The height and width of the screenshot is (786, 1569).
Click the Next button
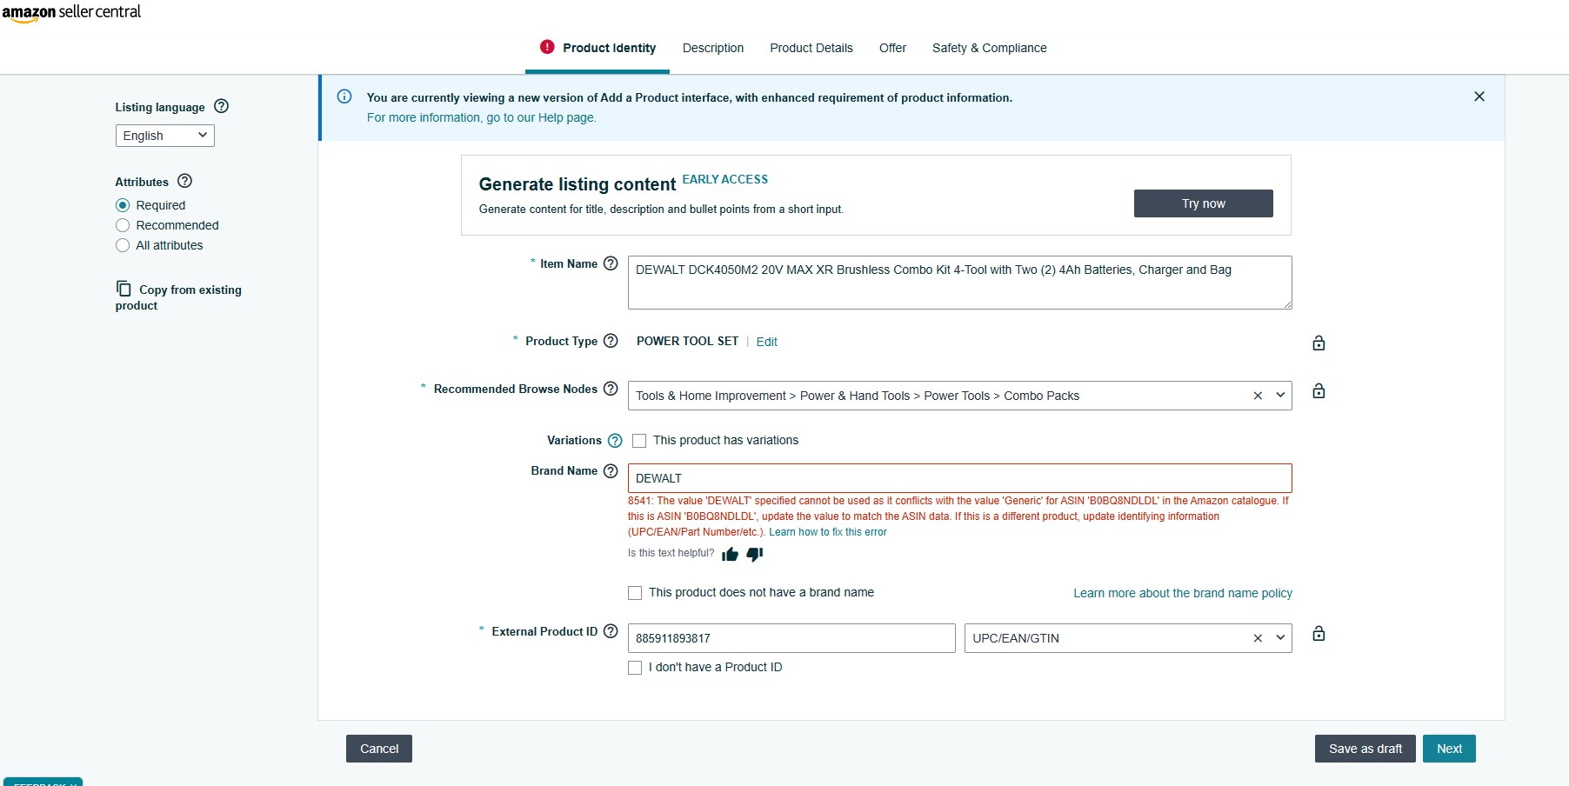point(1449,749)
